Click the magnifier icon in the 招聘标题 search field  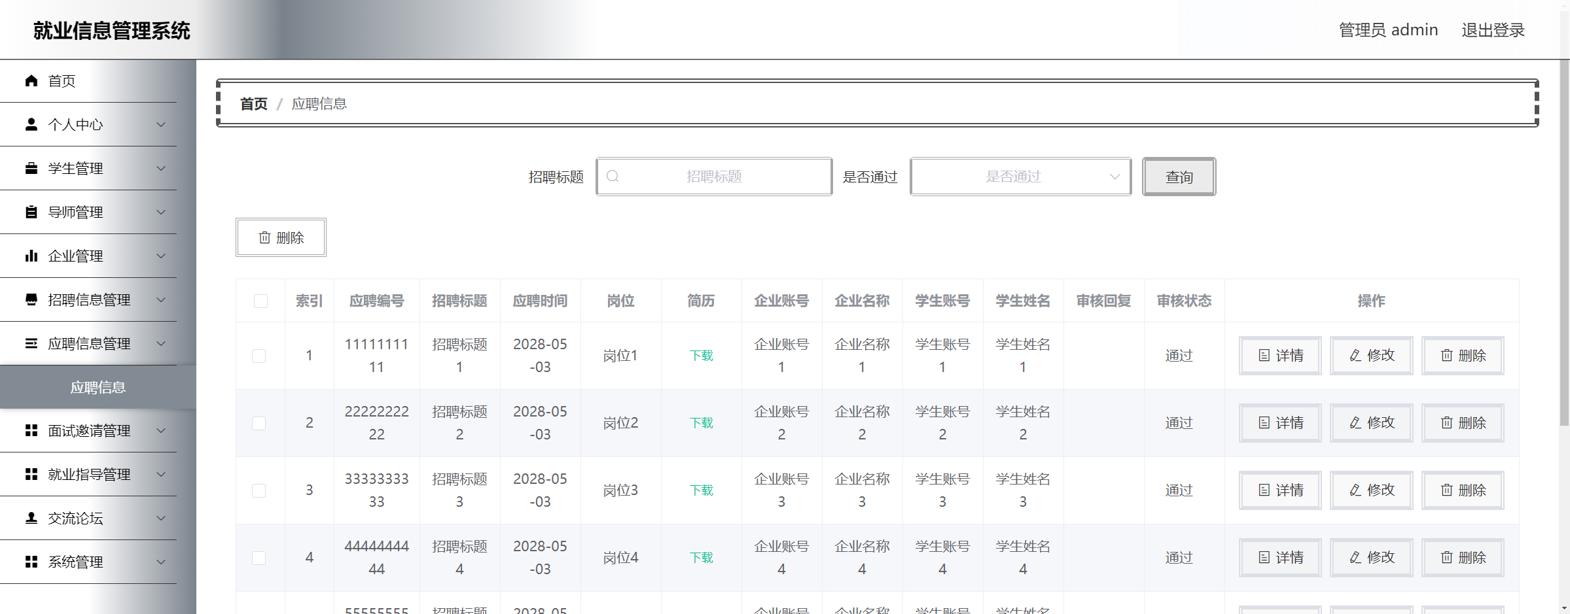click(613, 176)
